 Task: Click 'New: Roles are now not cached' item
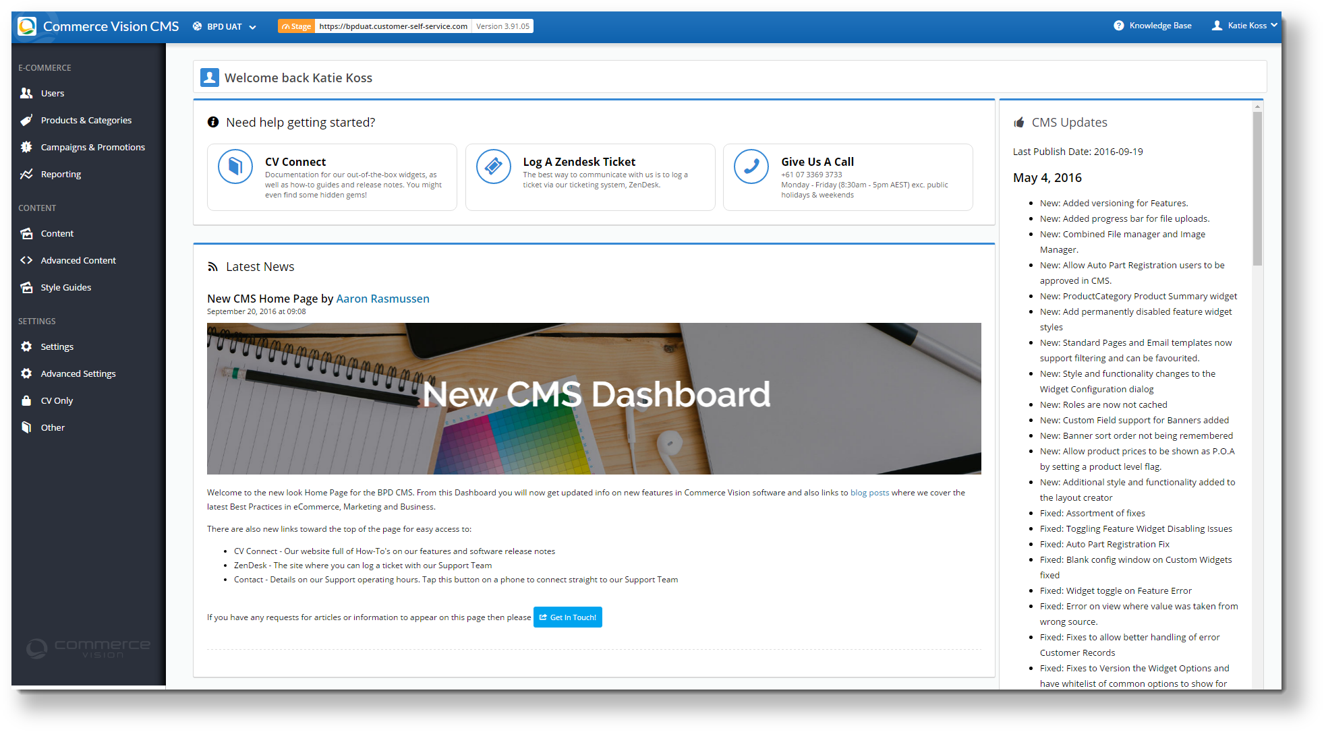1103,404
